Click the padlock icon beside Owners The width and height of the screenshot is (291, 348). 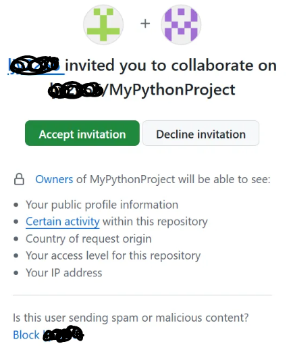point(19,179)
